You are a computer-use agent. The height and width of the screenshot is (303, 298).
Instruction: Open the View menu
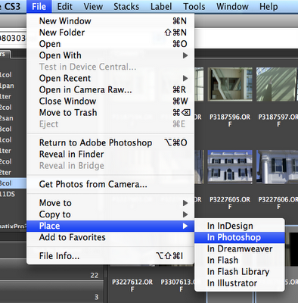click(93, 6)
